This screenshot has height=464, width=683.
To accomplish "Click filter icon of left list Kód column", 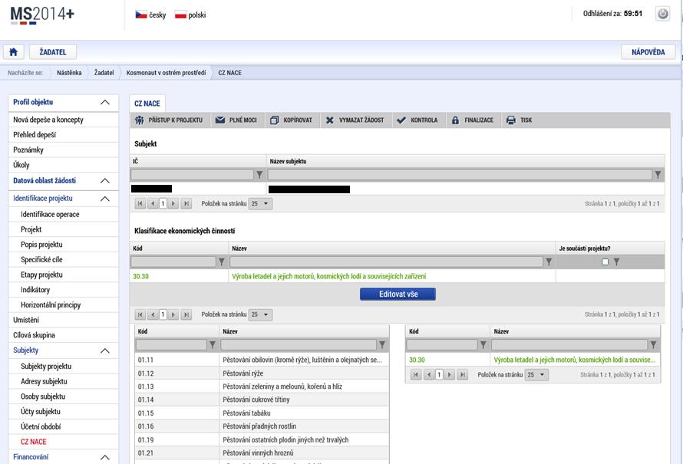I will (212, 344).
